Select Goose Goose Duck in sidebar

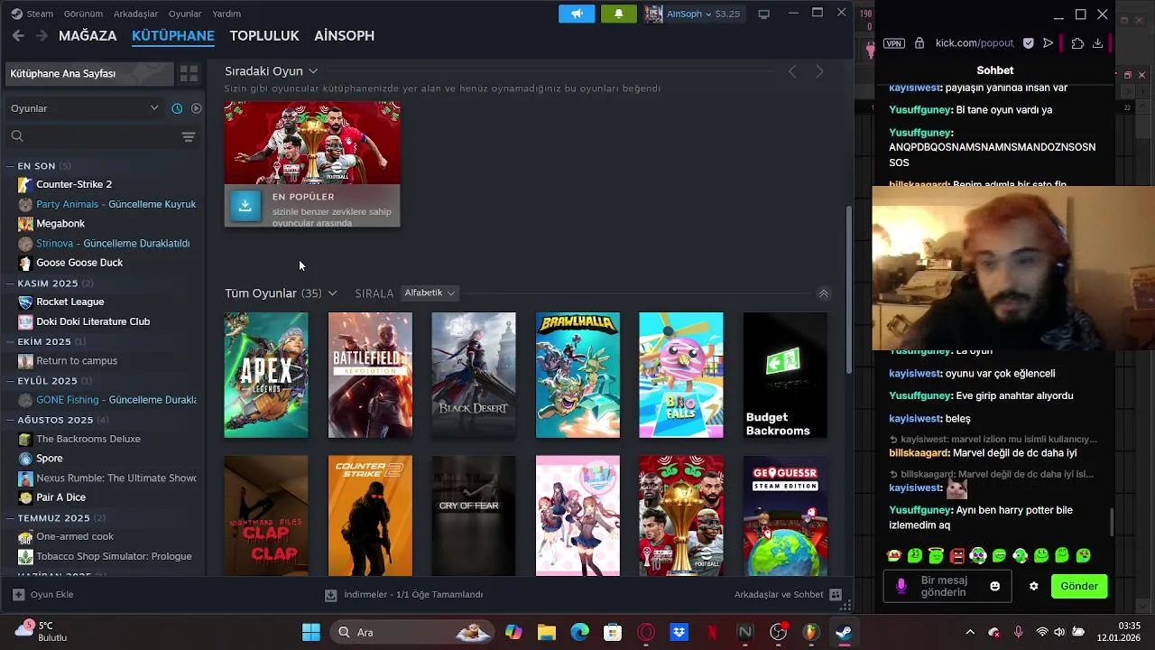tap(79, 263)
